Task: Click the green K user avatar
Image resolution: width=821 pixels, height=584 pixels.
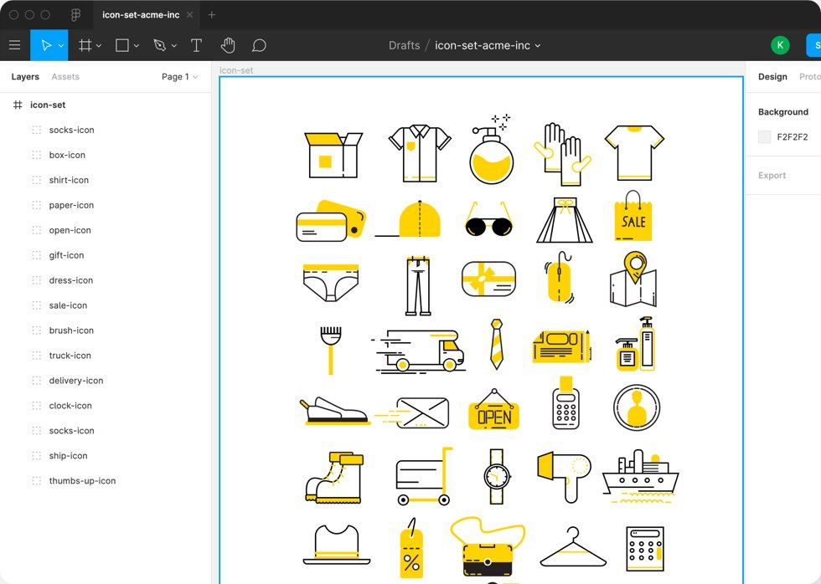Action: tap(780, 45)
